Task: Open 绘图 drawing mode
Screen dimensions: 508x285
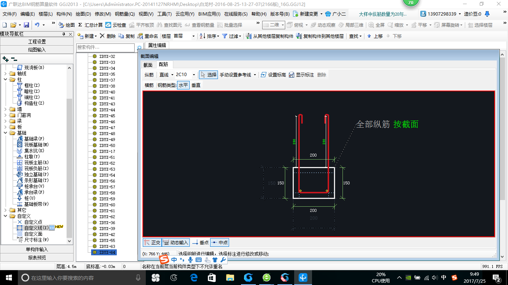Action: point(67,25)
